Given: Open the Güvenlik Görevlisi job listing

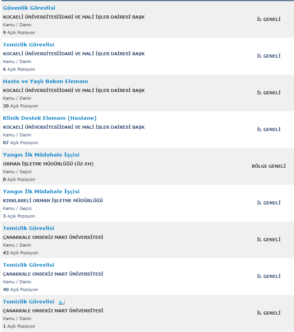Looking at the screenshot, I should tap(29, 8).
